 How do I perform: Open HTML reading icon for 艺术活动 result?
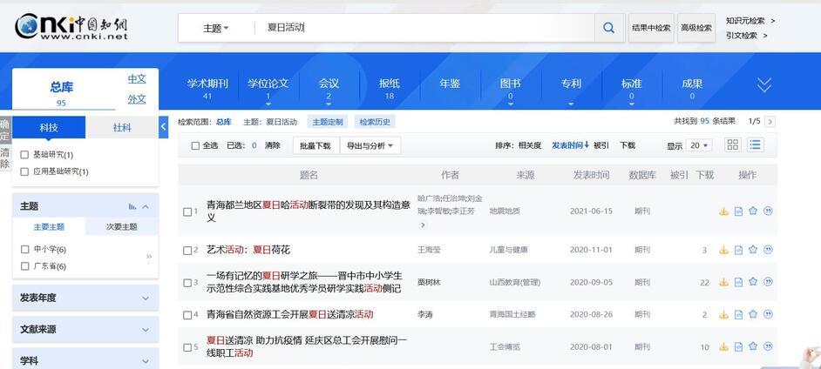pos(738,251)
